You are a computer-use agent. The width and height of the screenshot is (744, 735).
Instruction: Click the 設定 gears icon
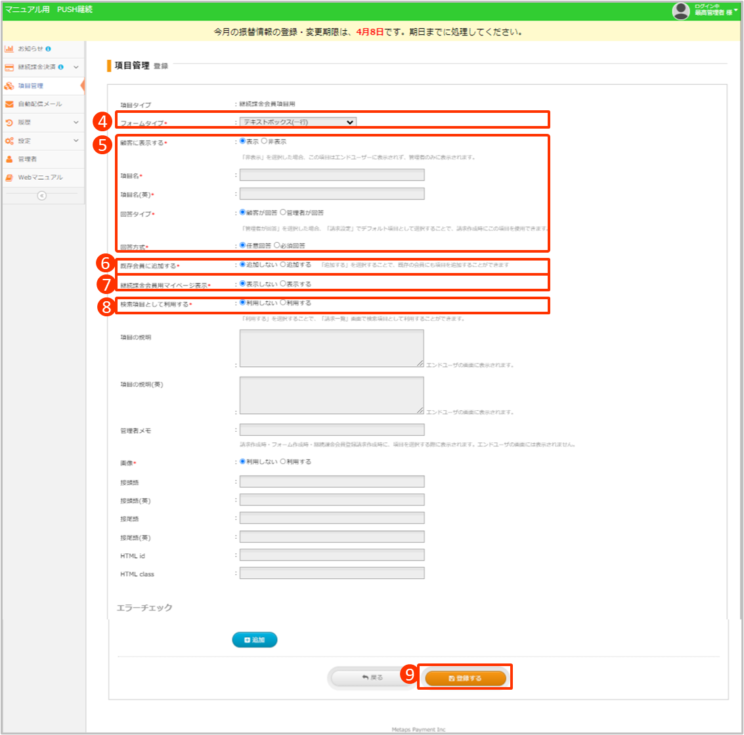[9, 140]
